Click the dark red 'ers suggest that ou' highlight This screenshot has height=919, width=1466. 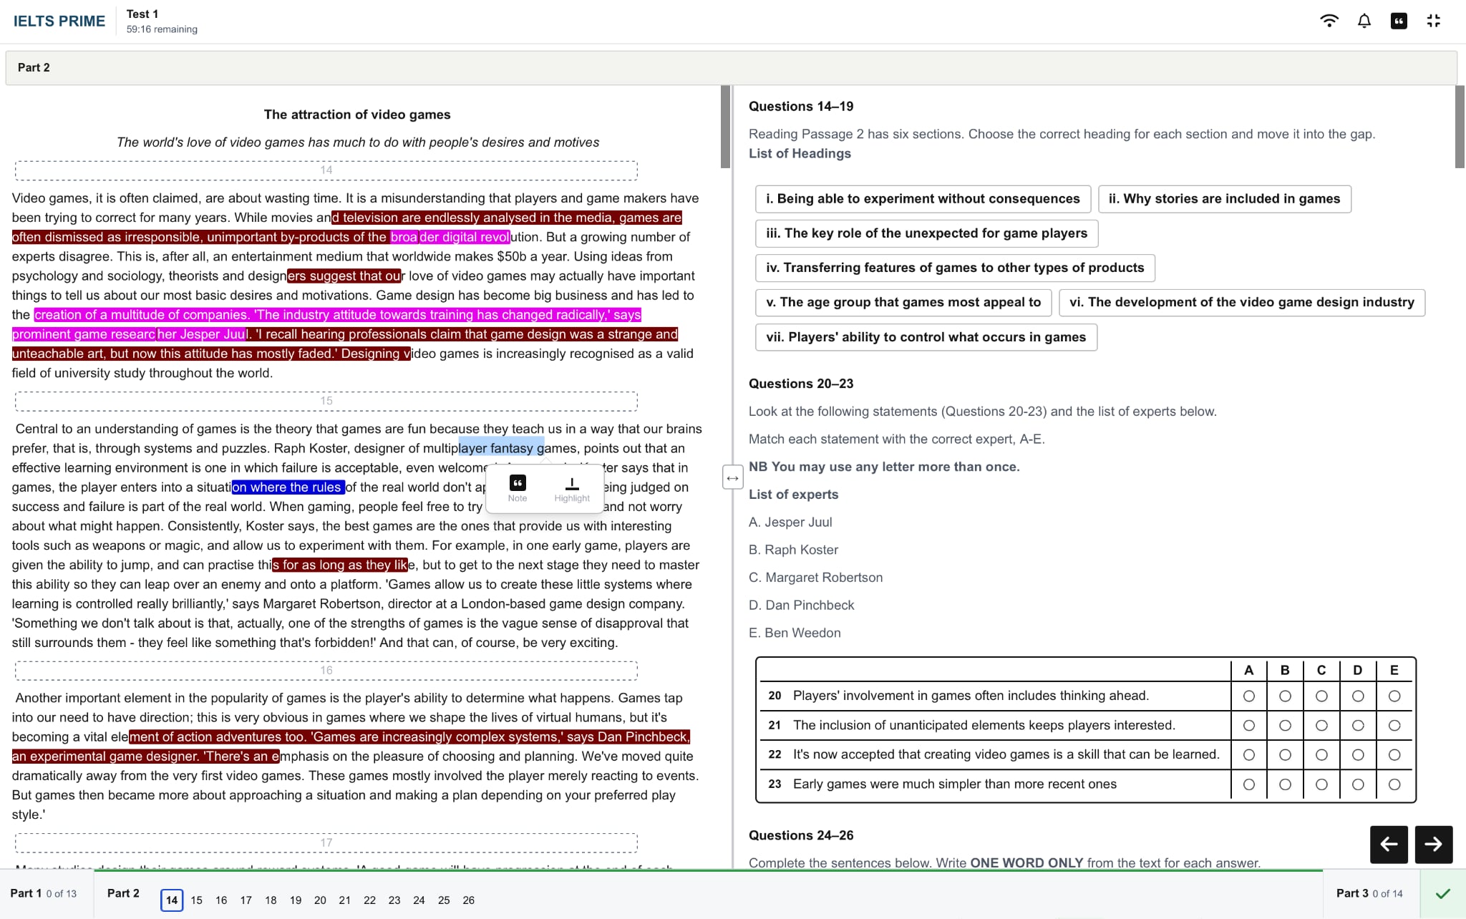pyautogui.click(x=345, y=276)
